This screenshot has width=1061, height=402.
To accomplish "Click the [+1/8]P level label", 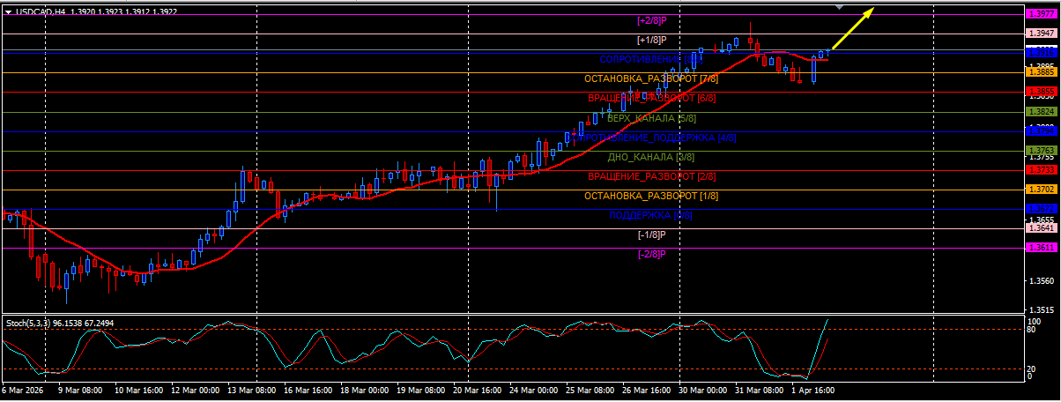I will click(x=651, y=40).
